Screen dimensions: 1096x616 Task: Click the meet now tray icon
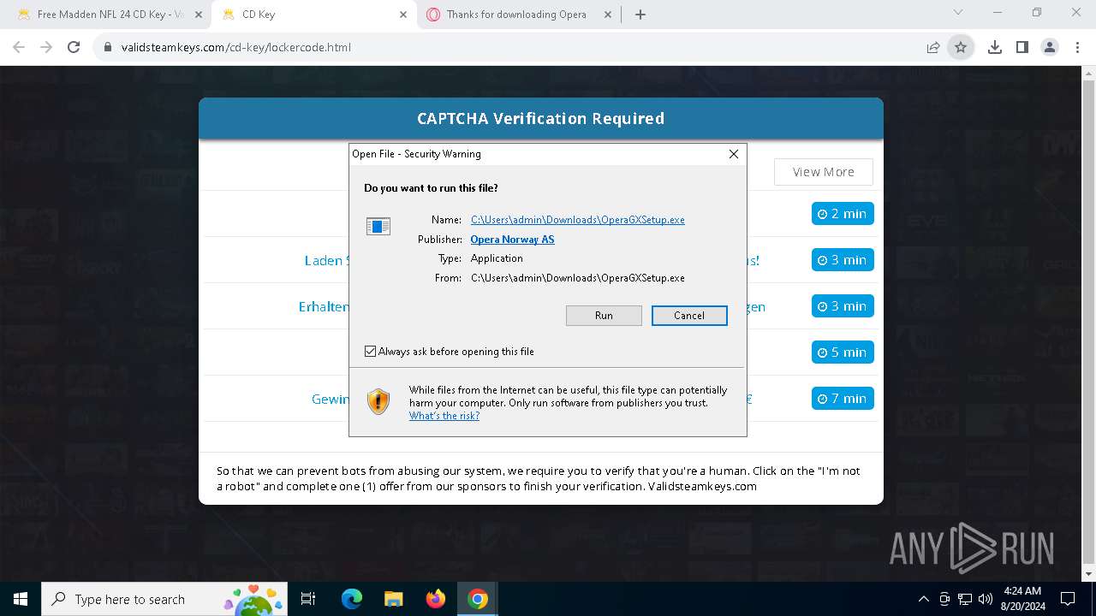pyautogui.click(x=944, y=599)
